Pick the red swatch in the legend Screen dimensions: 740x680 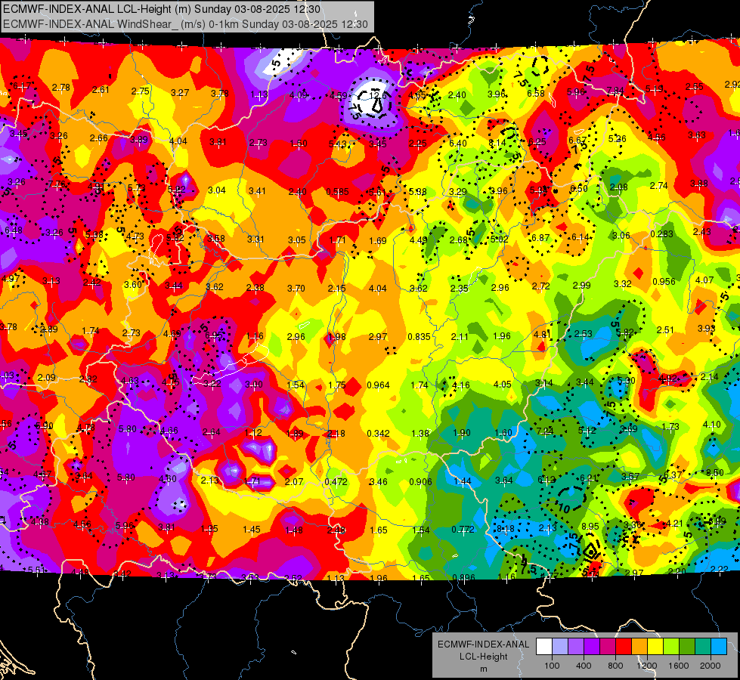pos(624,646)
